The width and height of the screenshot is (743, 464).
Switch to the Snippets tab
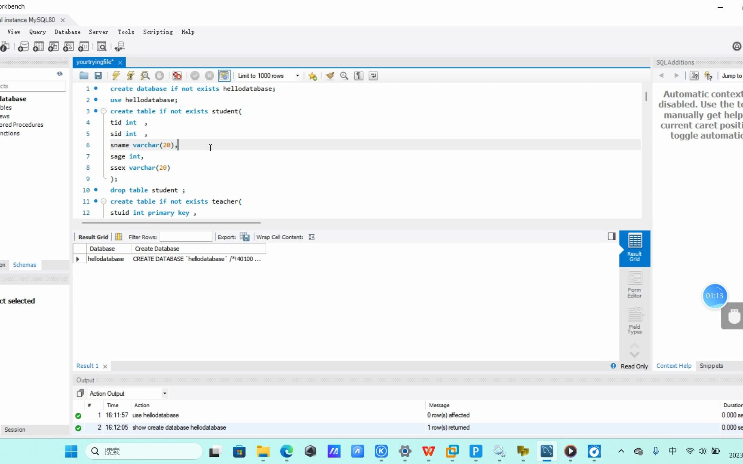711,366
